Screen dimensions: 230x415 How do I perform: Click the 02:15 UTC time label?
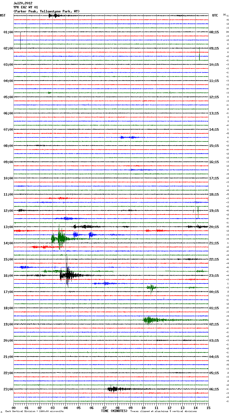coord(214,324)
